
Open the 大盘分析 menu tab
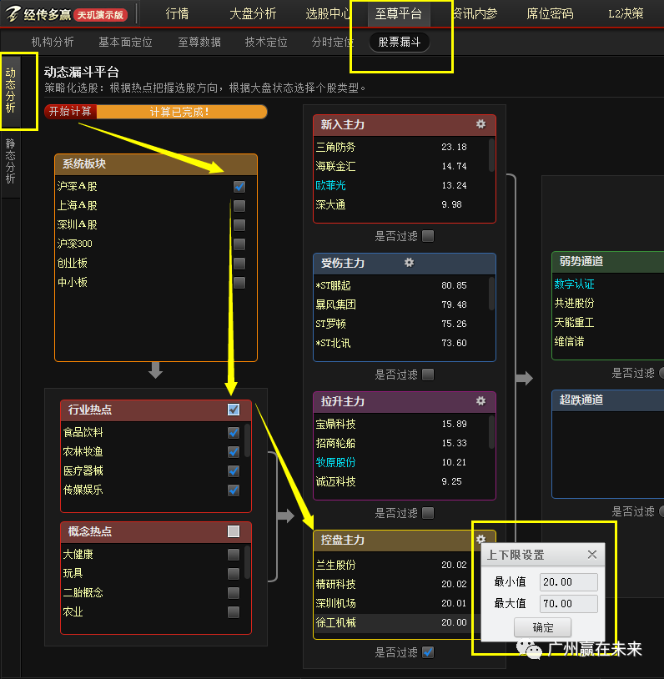click(x=253, y=14)
